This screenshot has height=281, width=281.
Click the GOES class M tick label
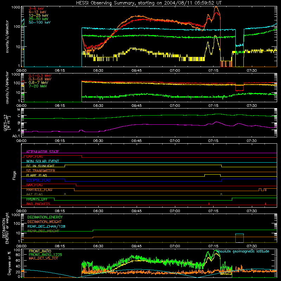tap(19, 110)
